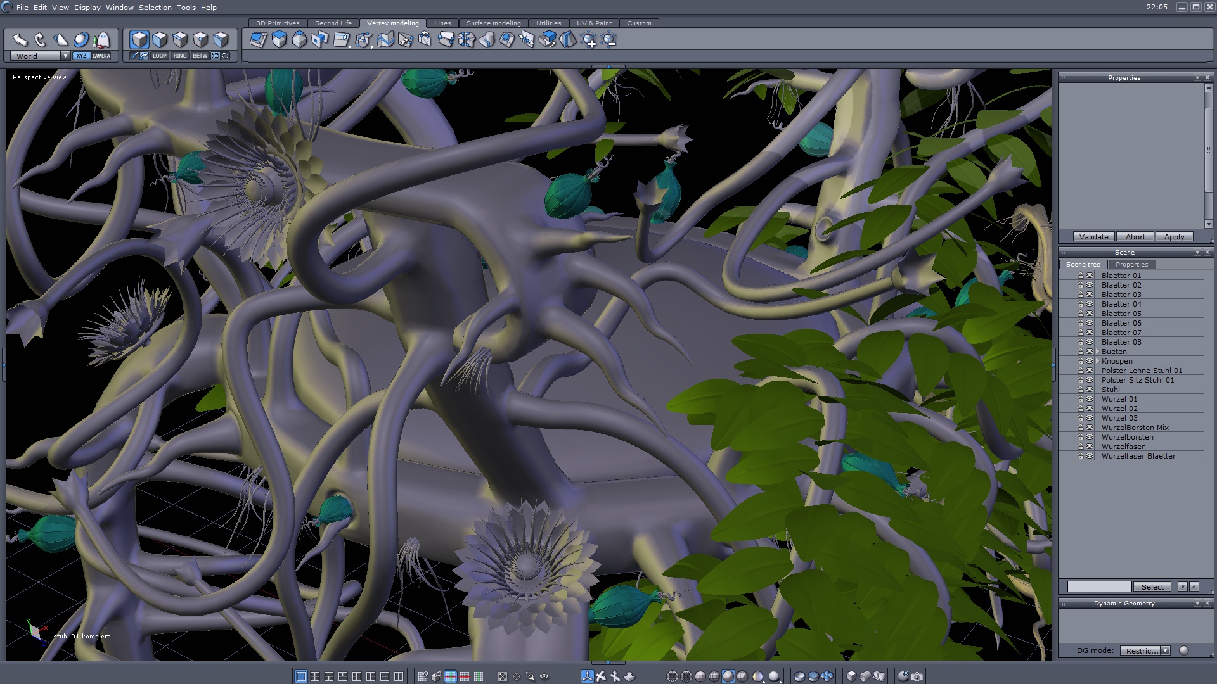Switch to the Surface modeling tab

click(493, 23)
